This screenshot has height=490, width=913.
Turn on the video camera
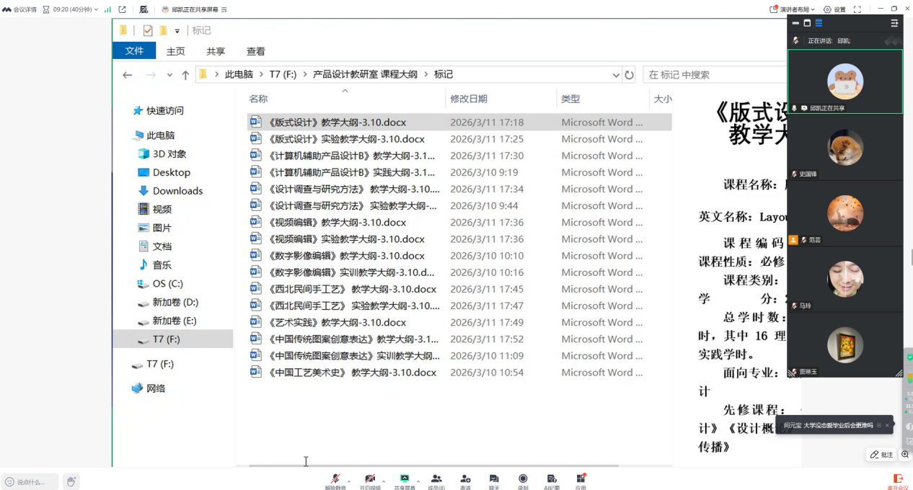point(370,479)
